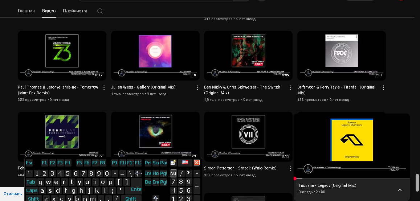420x201 pixels.
Task: Seek on the mini player red progress bar
Action: tap(352, 178)
